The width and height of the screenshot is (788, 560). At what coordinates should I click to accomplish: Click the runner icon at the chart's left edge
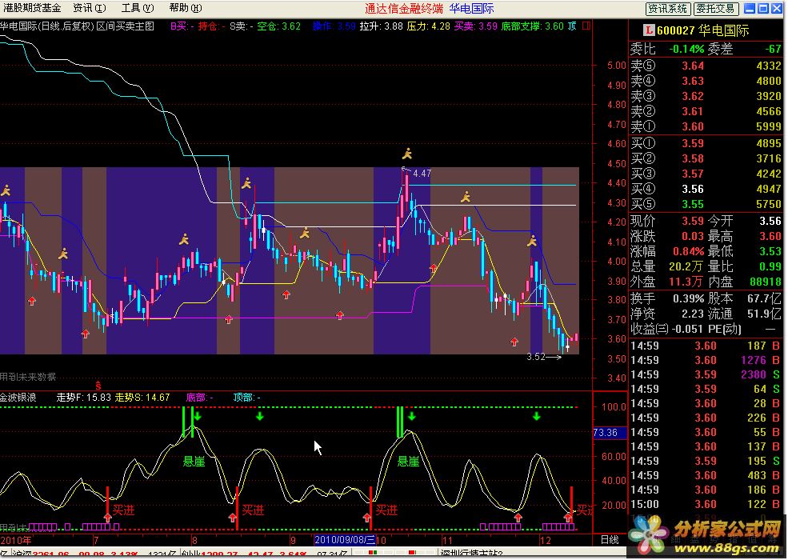point(5,190)
